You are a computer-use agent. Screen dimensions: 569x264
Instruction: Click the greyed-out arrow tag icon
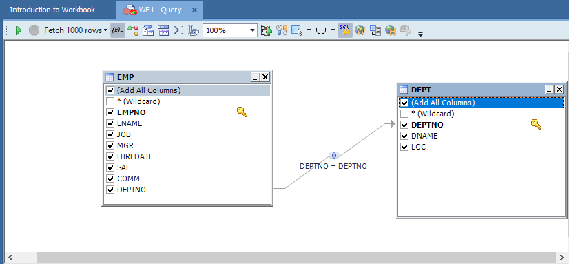405,30
